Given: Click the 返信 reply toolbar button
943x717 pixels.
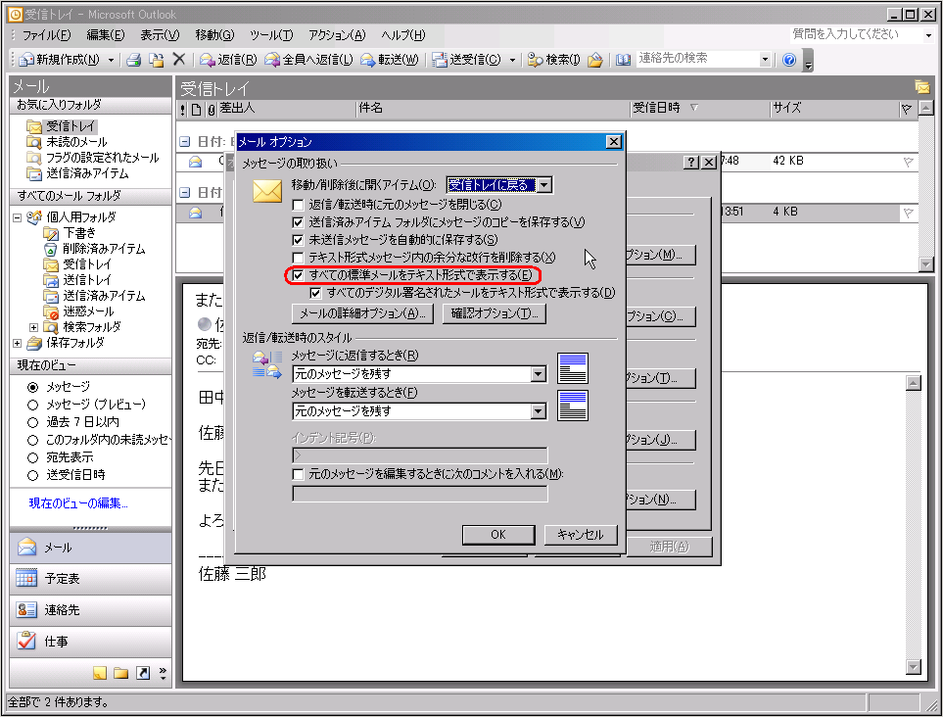Looking at the screenshot, I should coord(228,60).
